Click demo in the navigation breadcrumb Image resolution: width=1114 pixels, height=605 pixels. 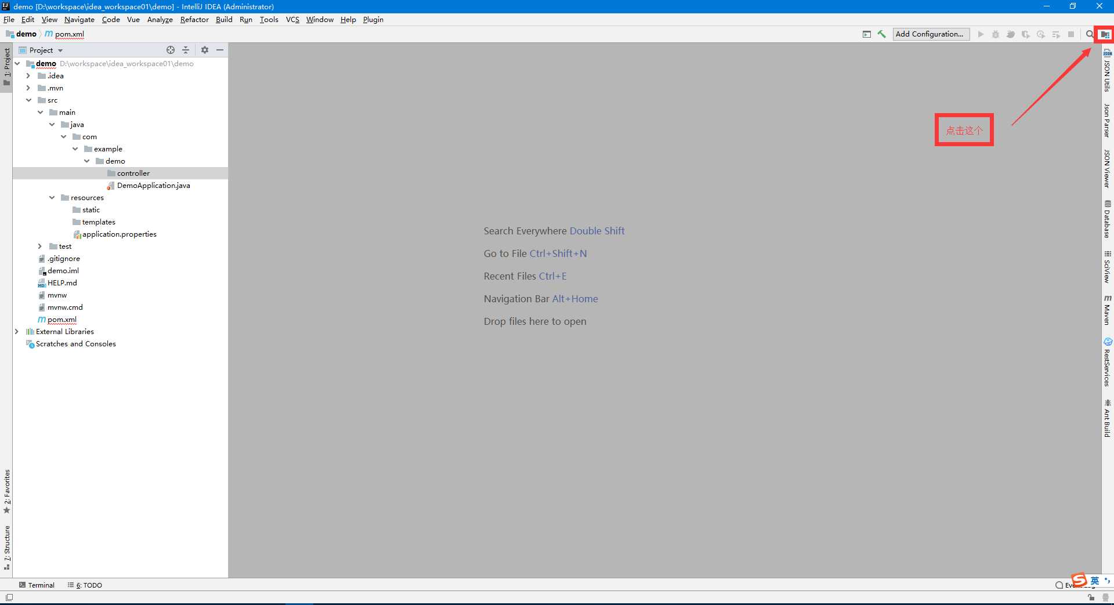click(x=21, y=34)
